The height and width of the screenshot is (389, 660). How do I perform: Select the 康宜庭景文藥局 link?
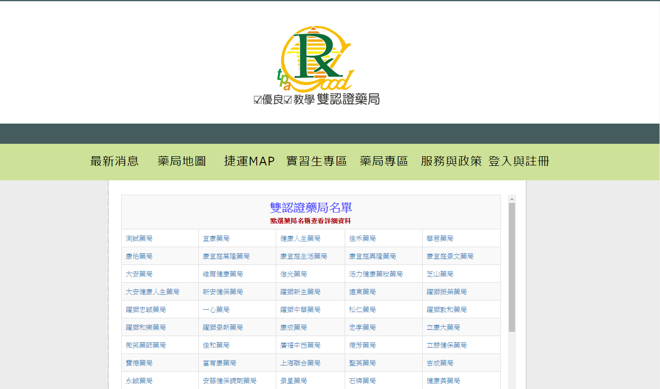[450, 256]
